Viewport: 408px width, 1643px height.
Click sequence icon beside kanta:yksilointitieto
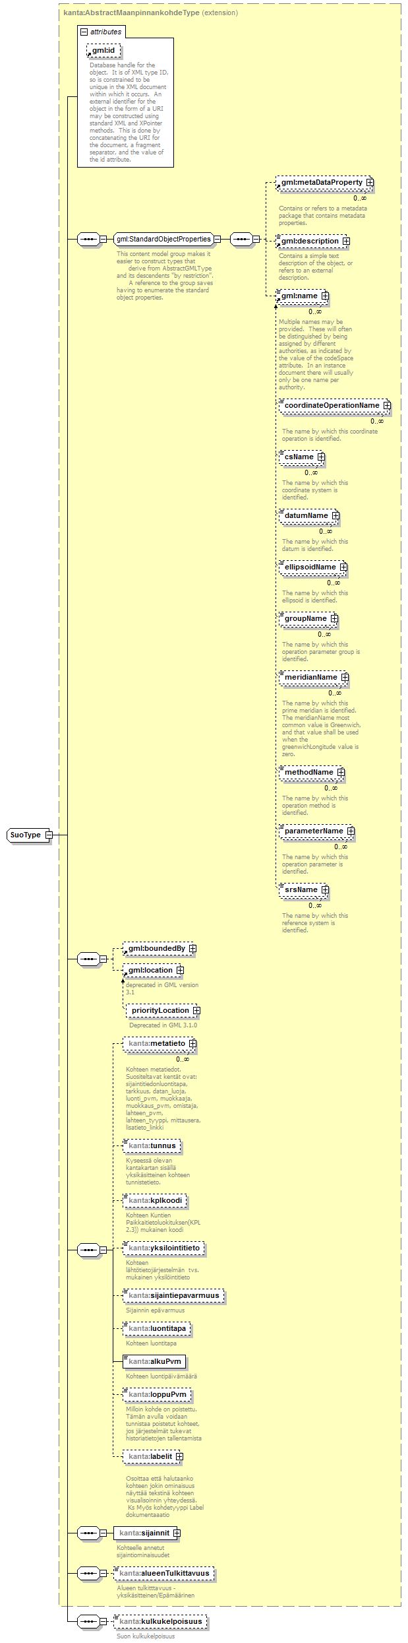[x=88, y=1250]
